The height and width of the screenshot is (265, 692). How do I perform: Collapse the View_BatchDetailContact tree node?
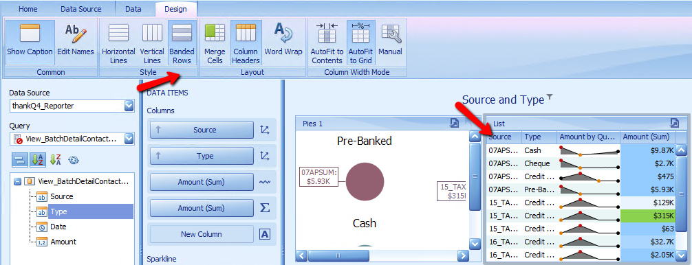17,181
